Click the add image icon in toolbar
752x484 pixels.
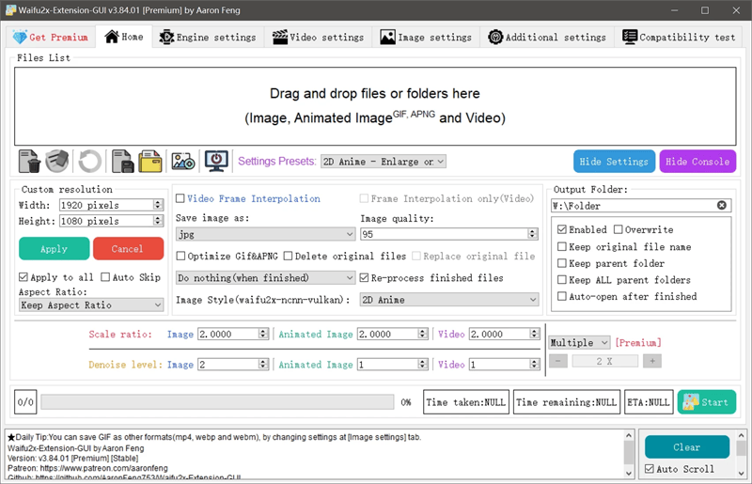tap(182, 162)
